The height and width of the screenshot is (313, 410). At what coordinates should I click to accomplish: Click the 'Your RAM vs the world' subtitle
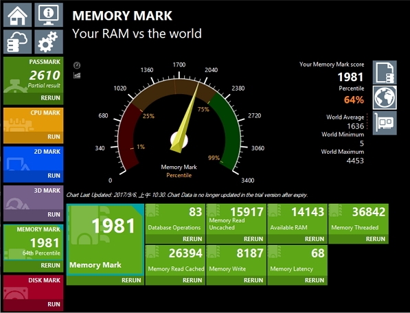(137, 34)
